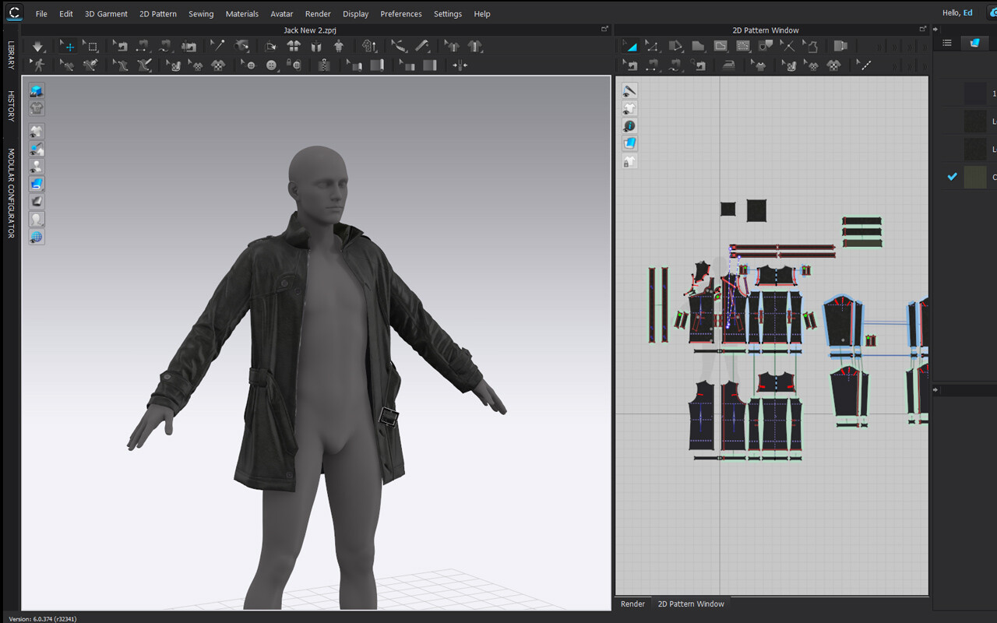Toggle avatar visibility in the 3D viewport
997x623 pixels.
[36, 166]
